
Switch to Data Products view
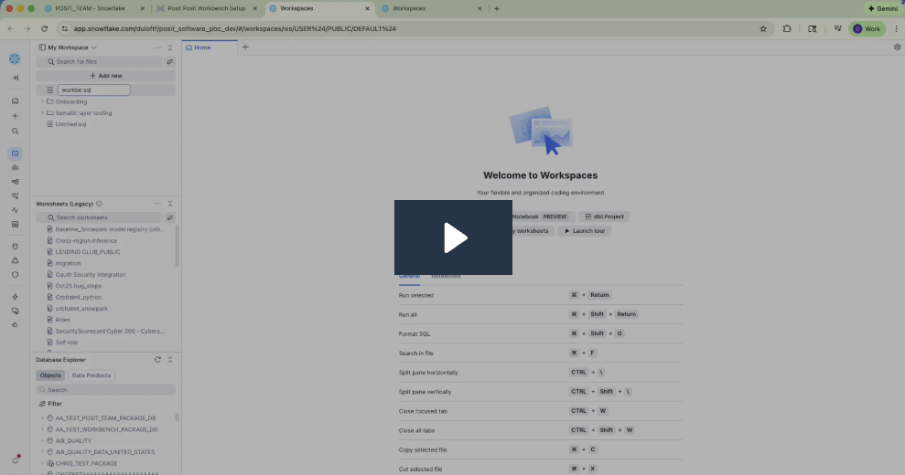(92, 375)
